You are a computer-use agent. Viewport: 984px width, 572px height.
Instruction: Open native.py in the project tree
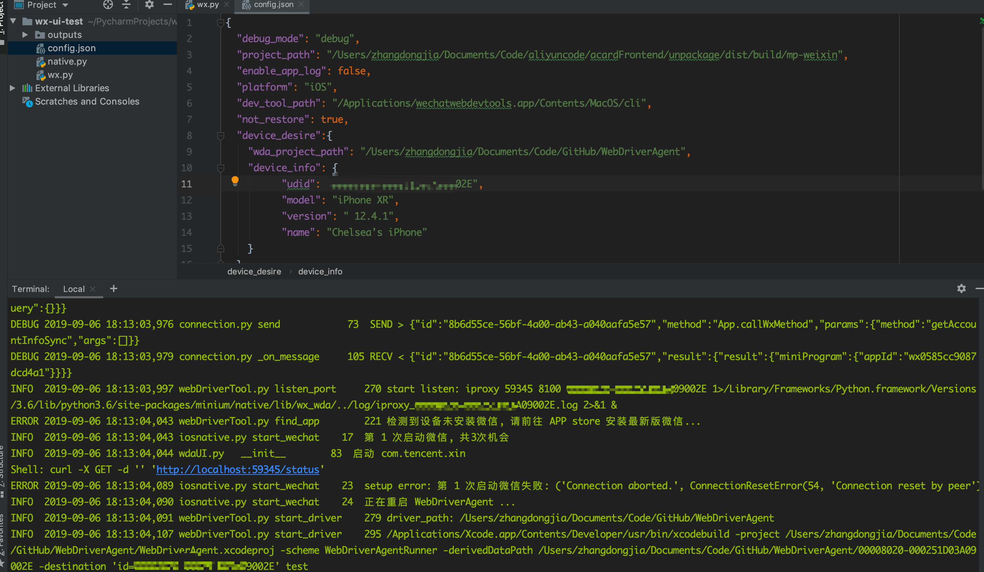pos(67,62)
